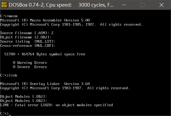
Task: Maximize the DOSBox window
Action: tap(142, 5)
